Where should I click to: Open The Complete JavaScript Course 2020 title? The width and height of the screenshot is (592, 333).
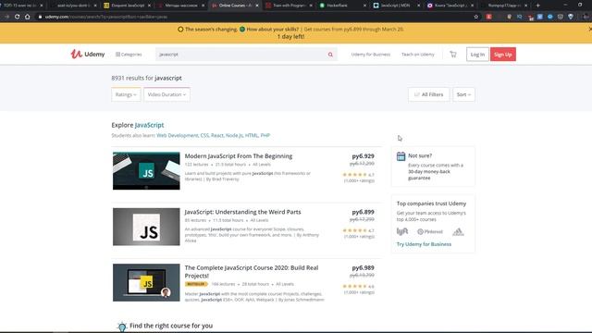pyautogui.click(x=252, y=271)
